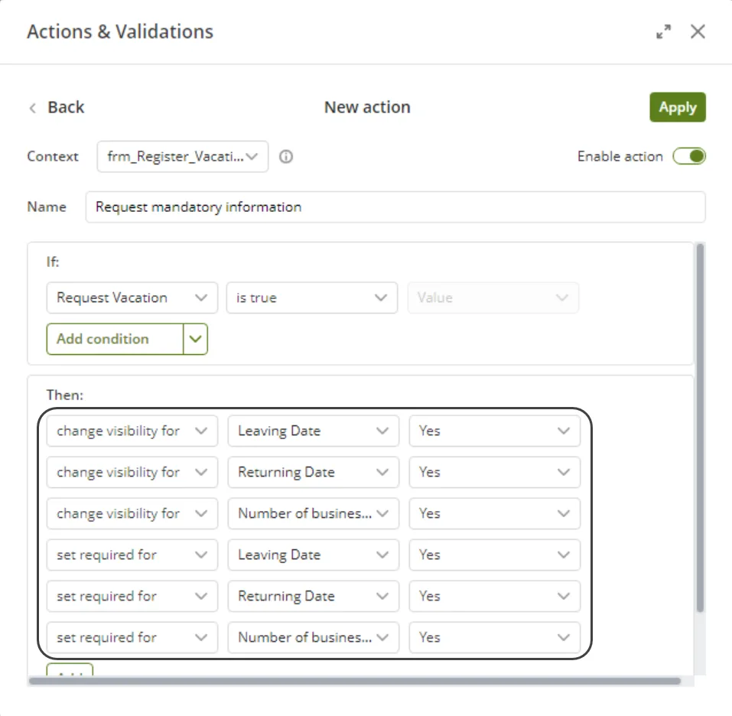Open Number of busines... dropdown in change visibility row

(314, 513)
